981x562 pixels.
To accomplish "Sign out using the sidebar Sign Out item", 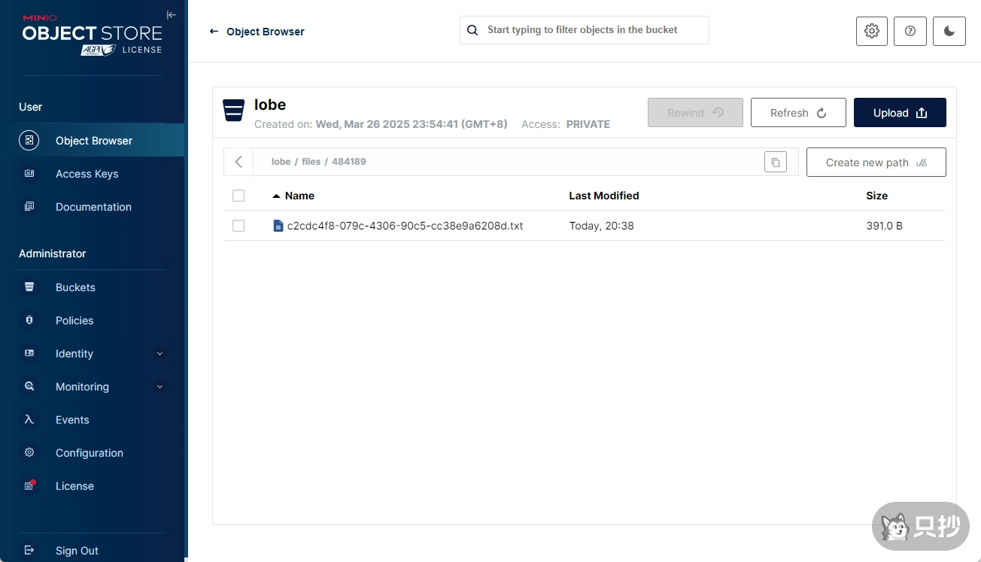I will pos(77,551).
